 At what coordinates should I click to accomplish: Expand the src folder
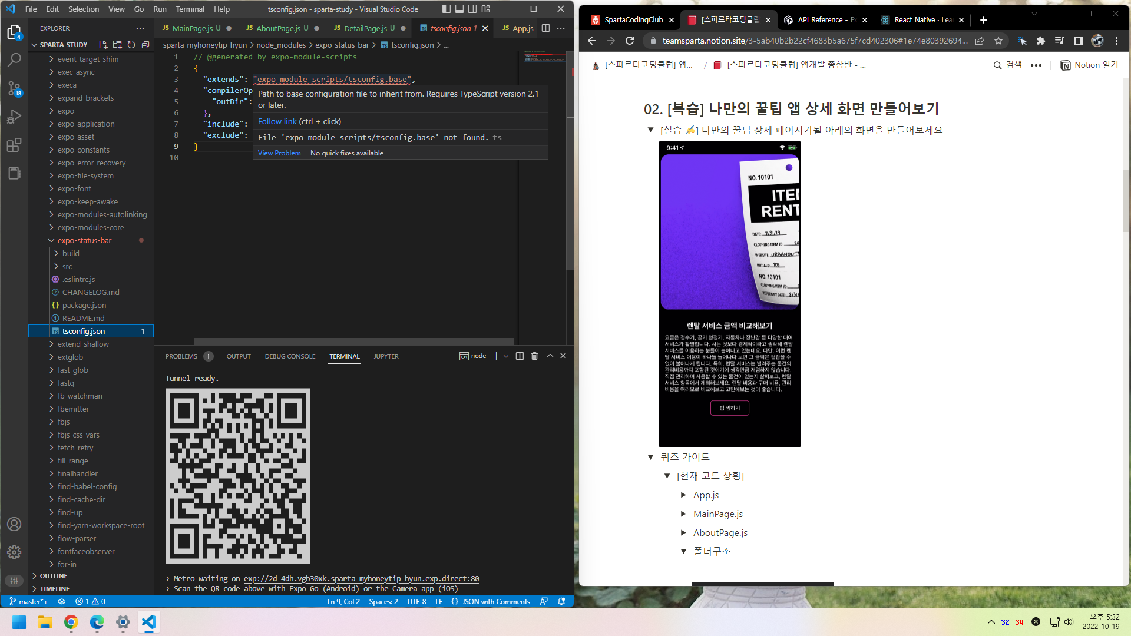click(x=67, y=266)
